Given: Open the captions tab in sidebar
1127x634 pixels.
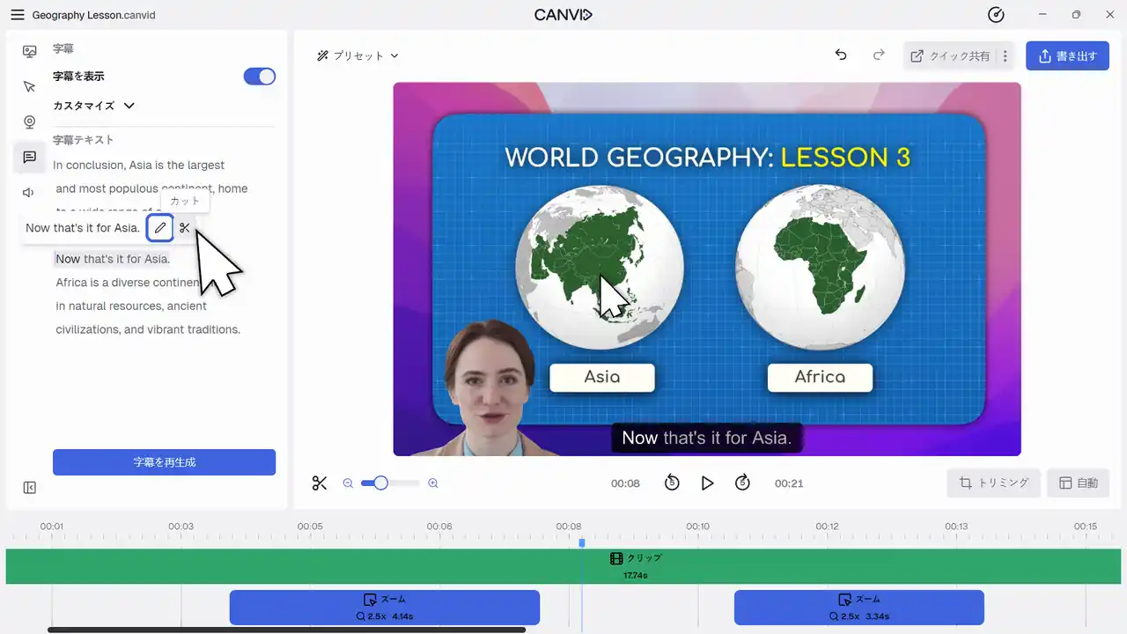Looking at the screenshot, I should tap(29, 158).
